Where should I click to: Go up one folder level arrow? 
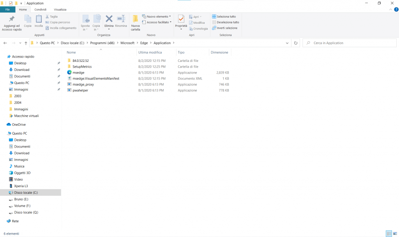tap(26, 43)
